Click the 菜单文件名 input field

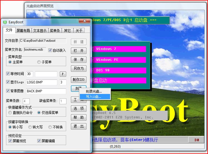(35, 49)
